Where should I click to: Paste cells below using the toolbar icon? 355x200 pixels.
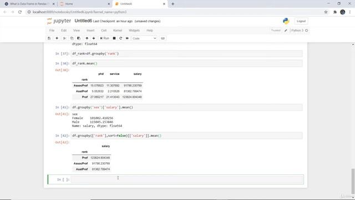tap(79, 38)
